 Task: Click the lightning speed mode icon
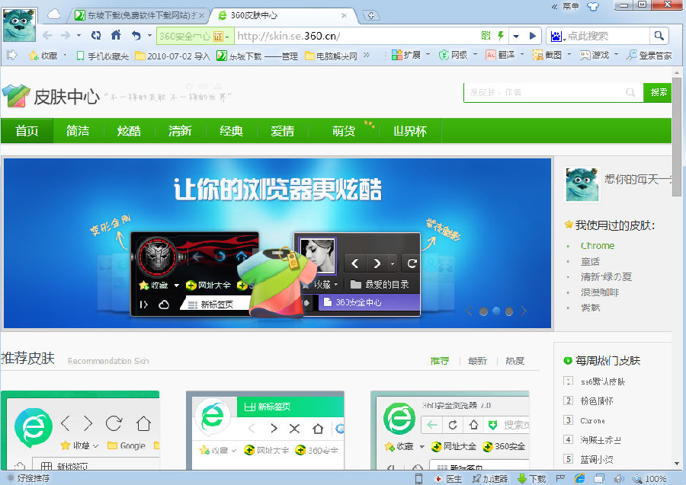point(501,36)
